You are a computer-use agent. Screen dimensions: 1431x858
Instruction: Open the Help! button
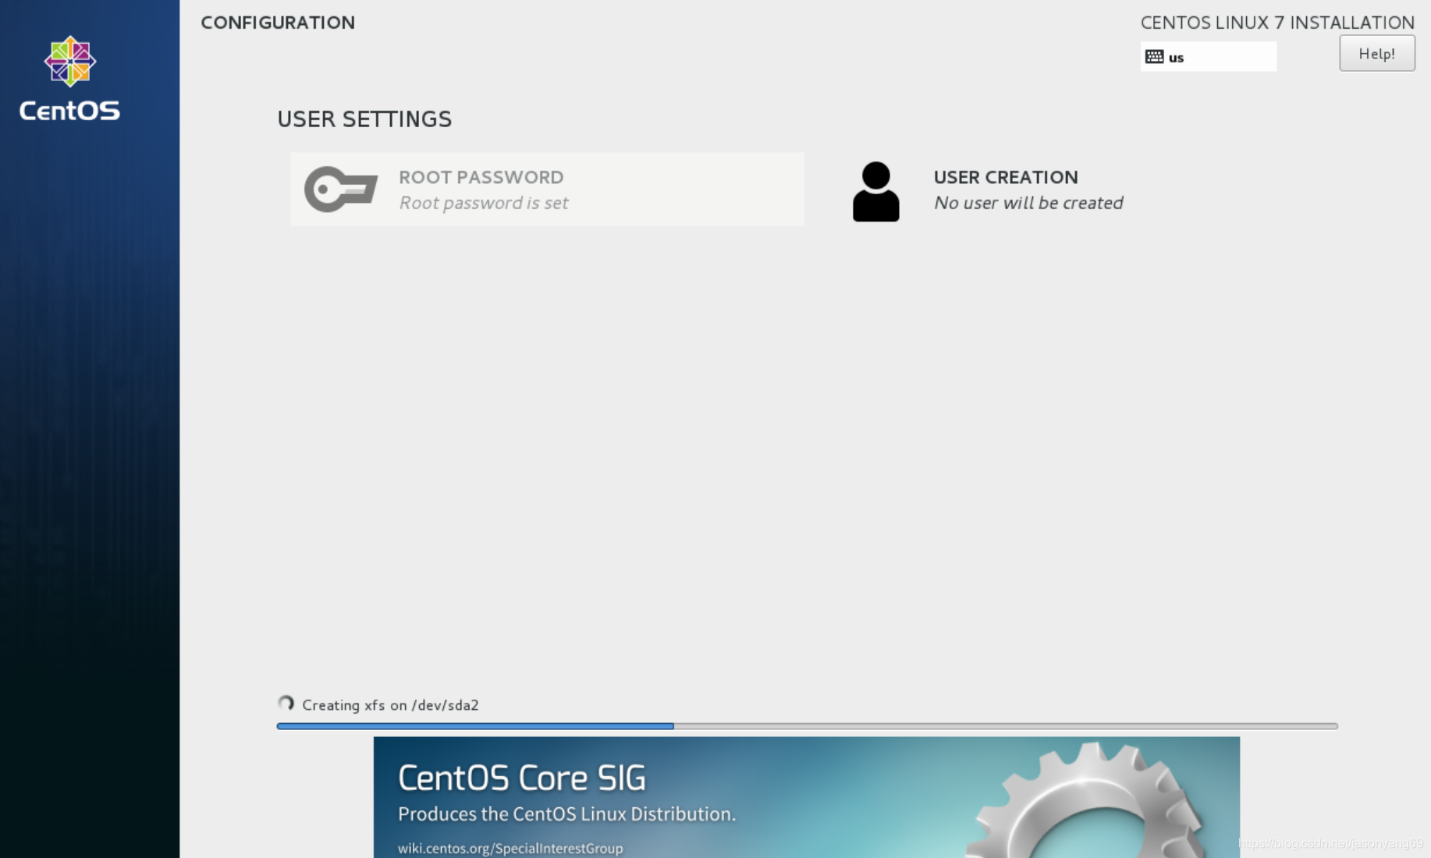1376,53
